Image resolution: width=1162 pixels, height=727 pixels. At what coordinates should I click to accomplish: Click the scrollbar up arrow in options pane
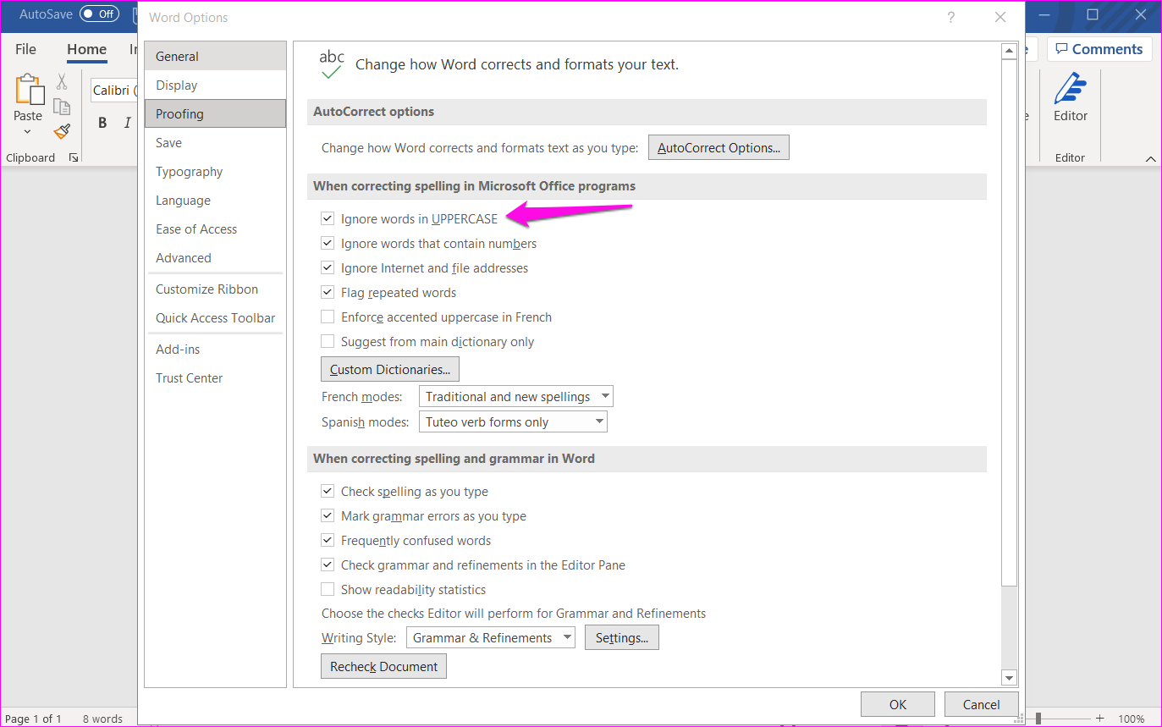tap(1009, 52)
